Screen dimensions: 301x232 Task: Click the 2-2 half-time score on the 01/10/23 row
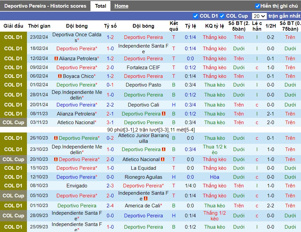coord(270,206)
